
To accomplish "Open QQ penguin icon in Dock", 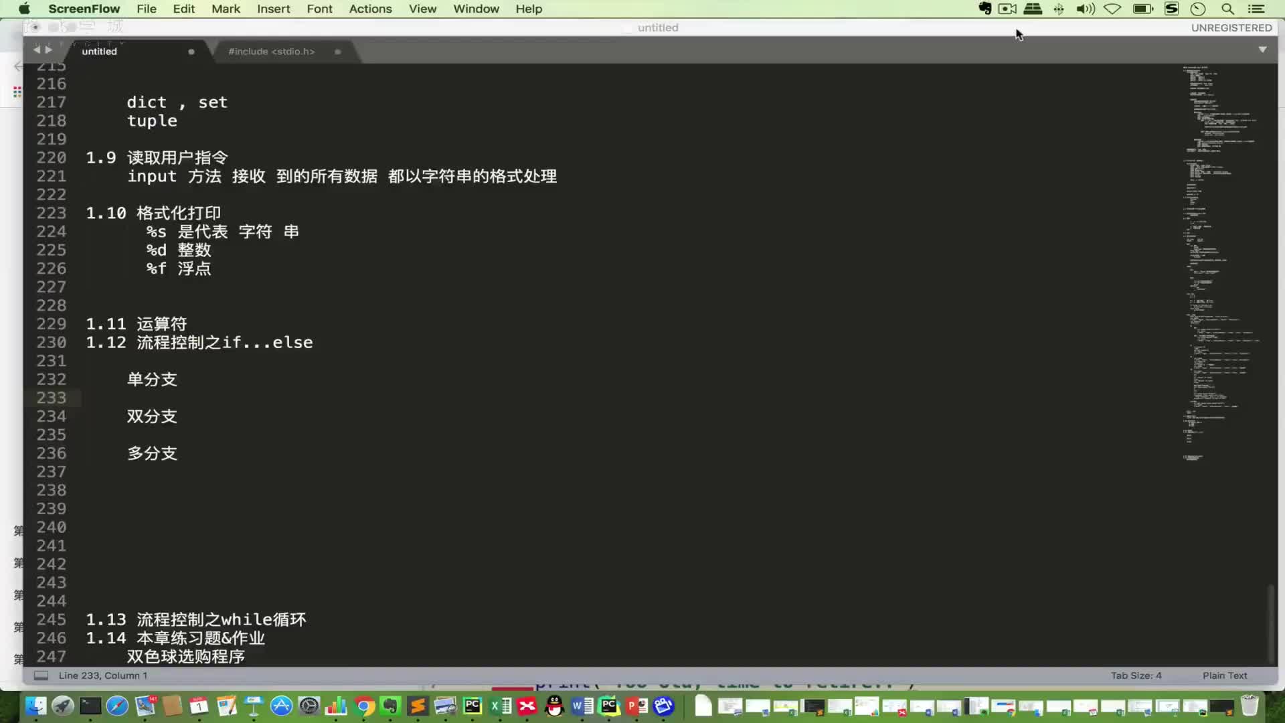I will (555, 706).
